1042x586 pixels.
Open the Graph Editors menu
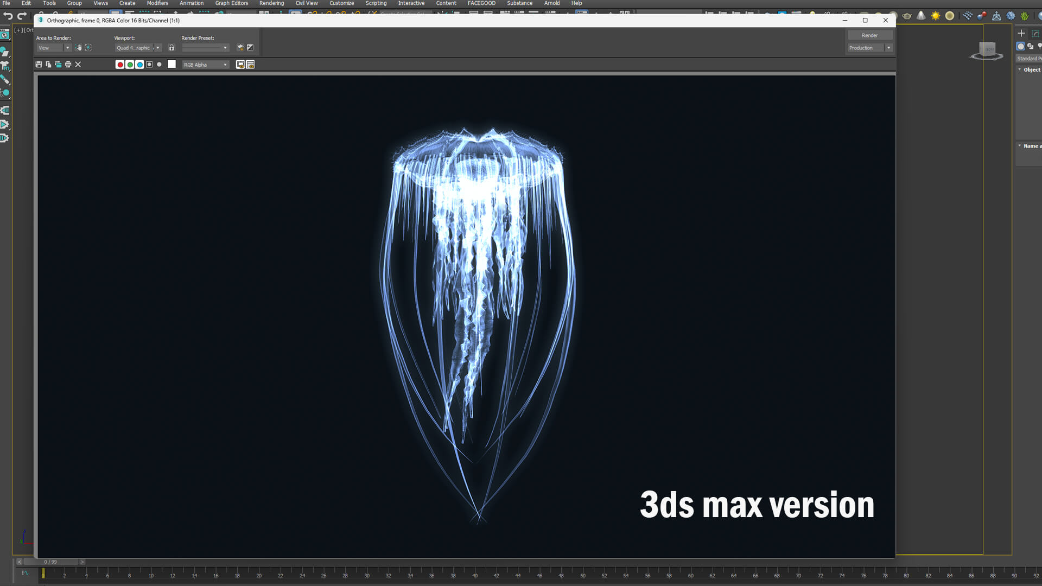pos(231,3)
